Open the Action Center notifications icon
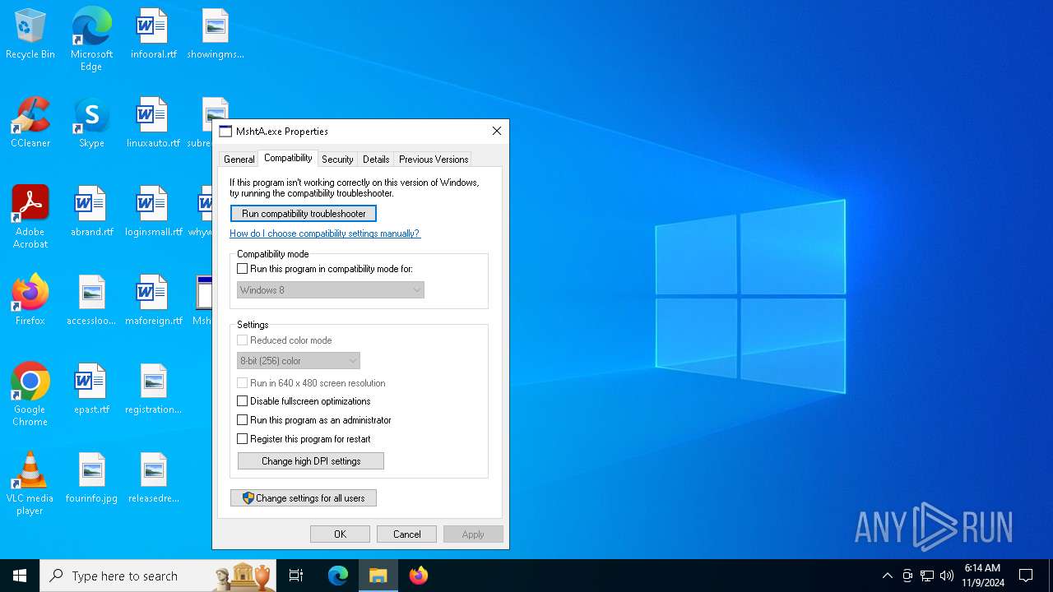The width and height of the screenshot is (1053, 592). point(1026,576)
